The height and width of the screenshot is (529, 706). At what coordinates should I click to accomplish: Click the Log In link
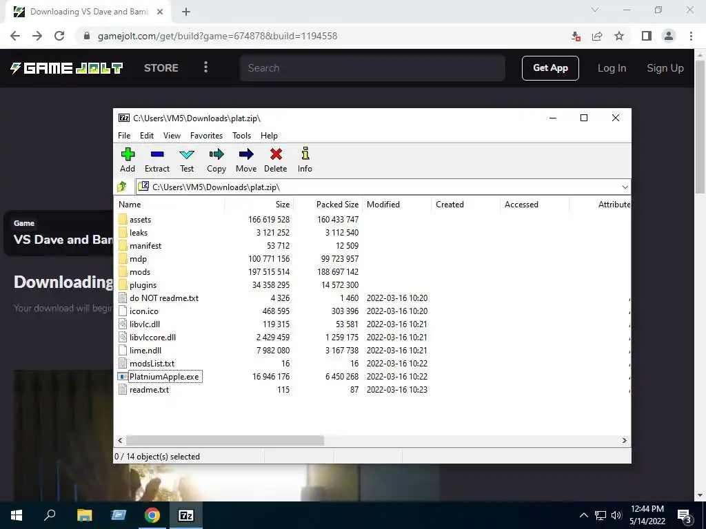click(612, 68)
